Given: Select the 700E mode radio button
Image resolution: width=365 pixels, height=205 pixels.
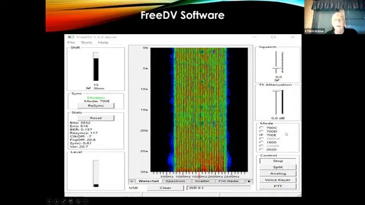Looking at the screenshot, I should [262, 135].
